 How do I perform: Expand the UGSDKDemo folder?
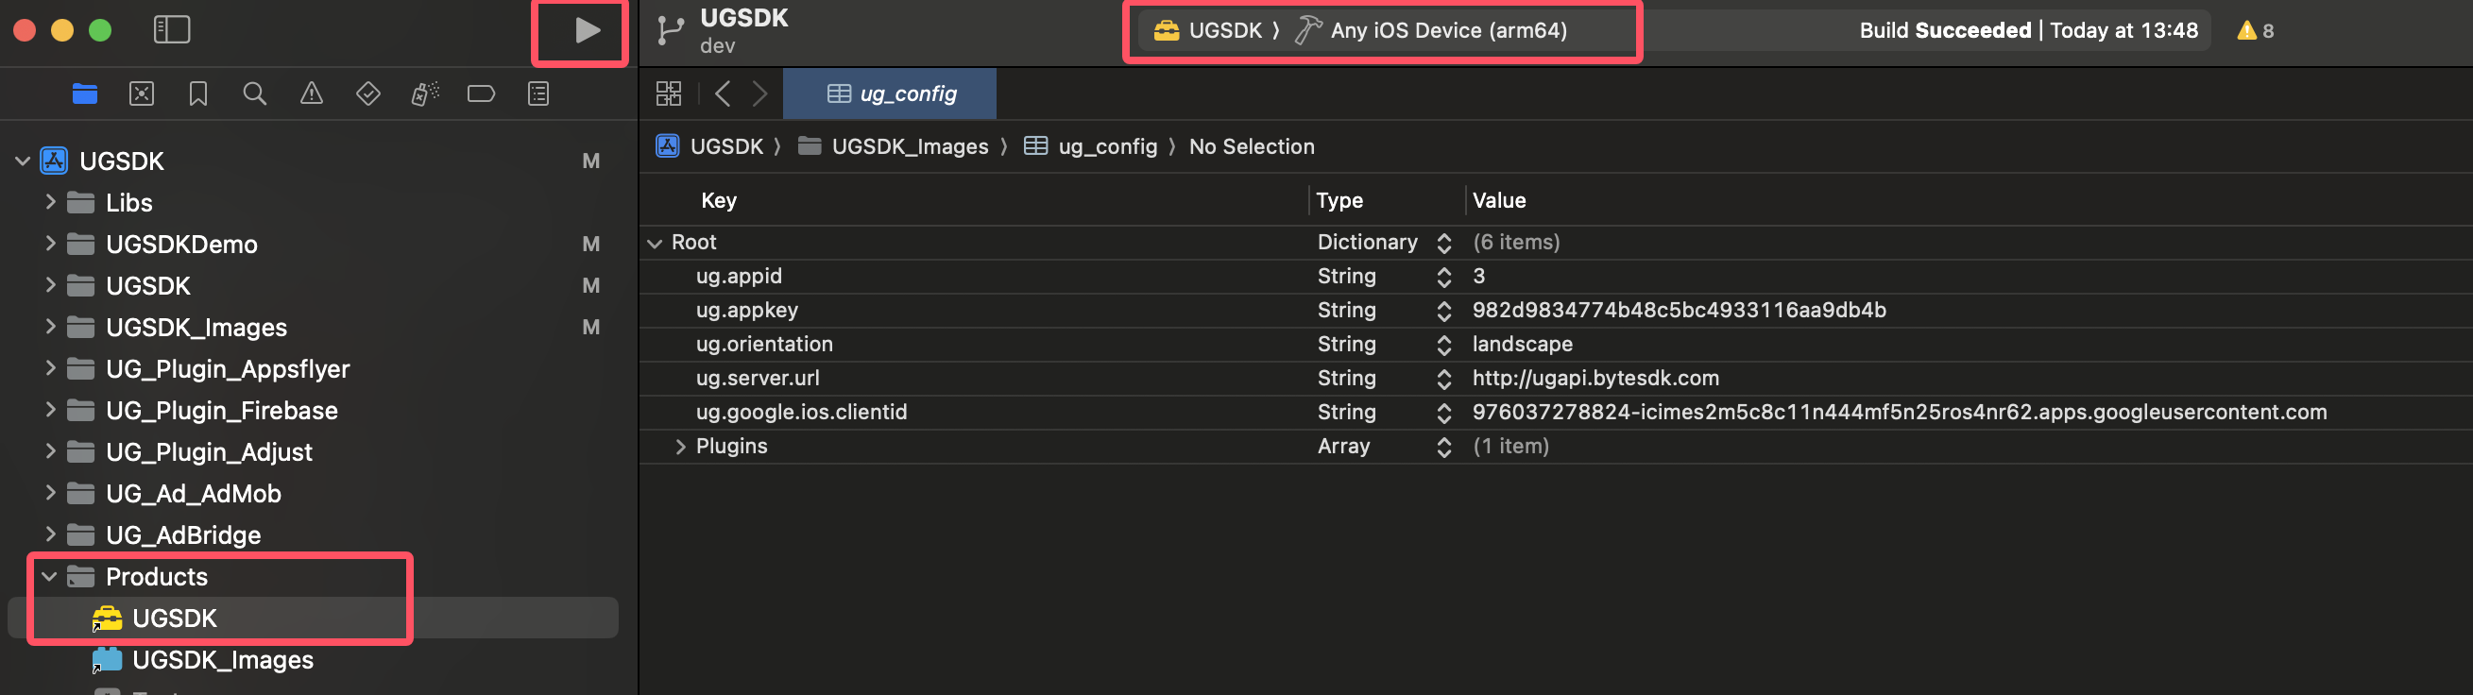pyautogui.click(x=50, y=244)
